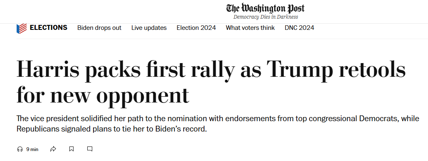Open the DNC 2024 link
The height and width of the screenshot is (161, 428).
click(299, 28)
